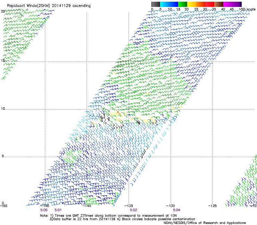The width and height of the screenshot is (257, 225).
Task: Click the green 15-20 knots legend swatch
Action: [182, 4]
